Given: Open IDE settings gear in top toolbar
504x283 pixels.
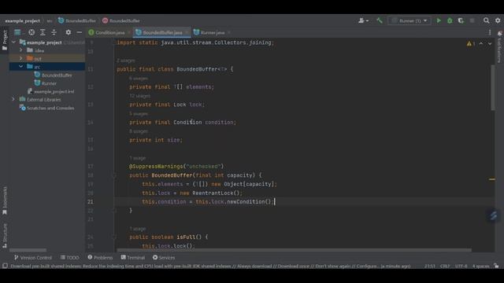Looking at the screenshot, I should coord(498,20).
